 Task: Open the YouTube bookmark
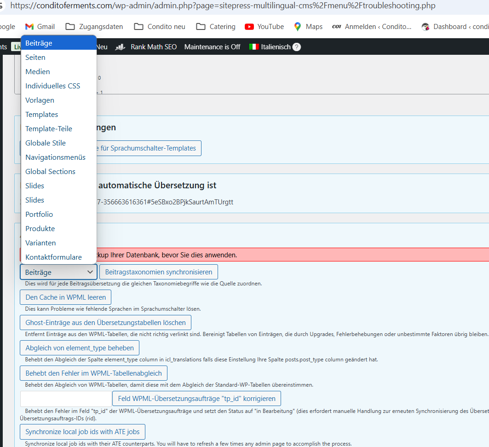264,27
